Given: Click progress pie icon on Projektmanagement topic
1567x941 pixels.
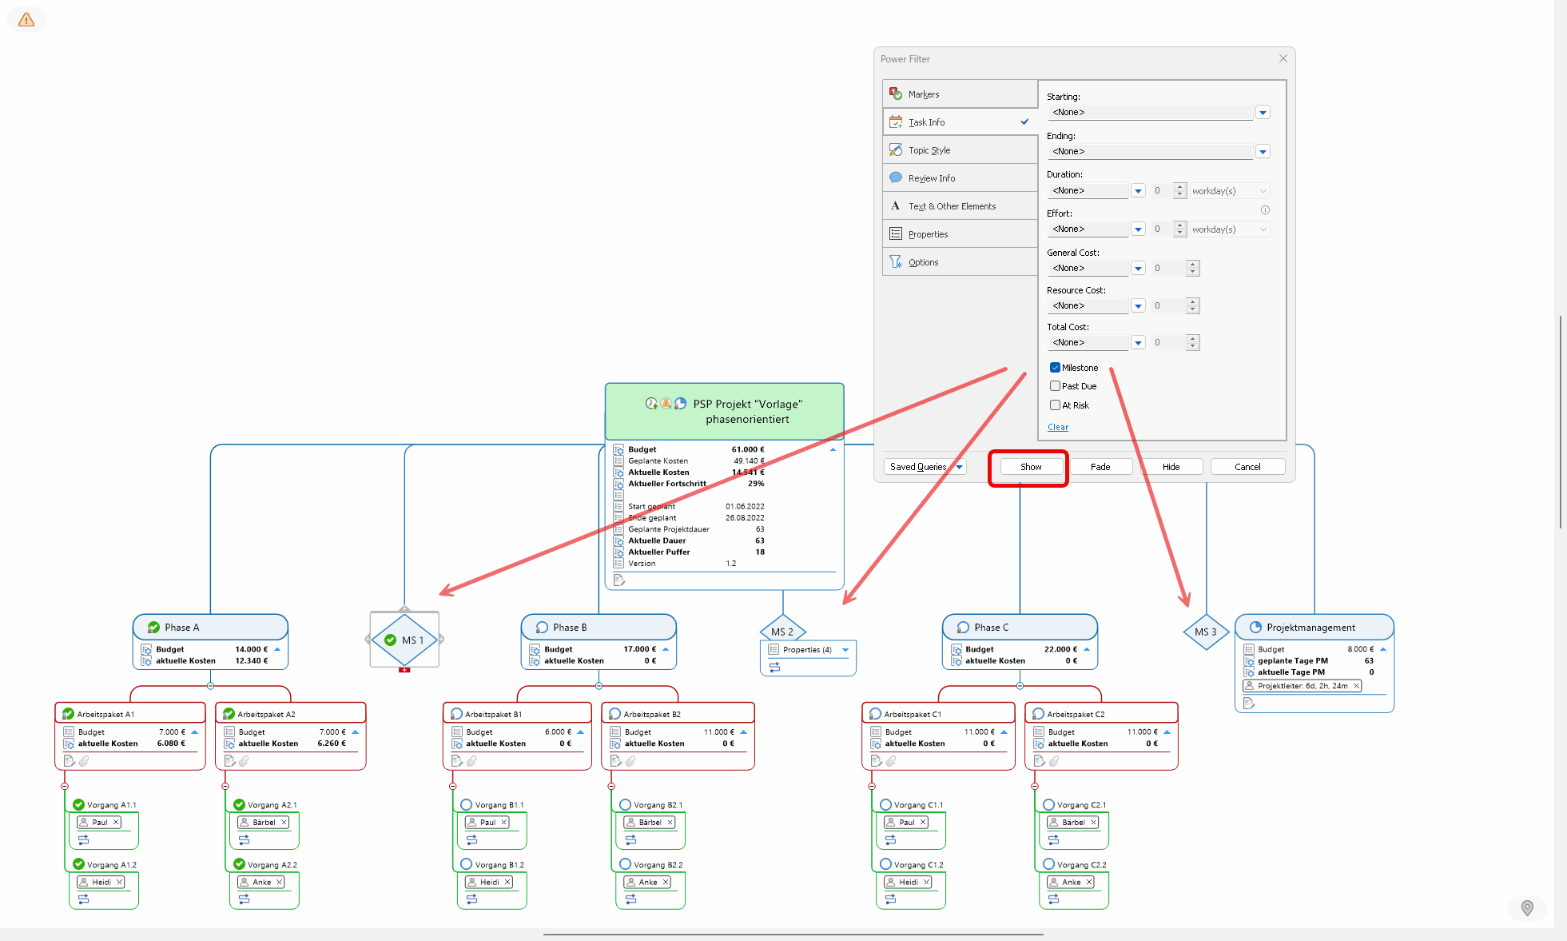Looking at the screenshot, I should [1255, 628].
